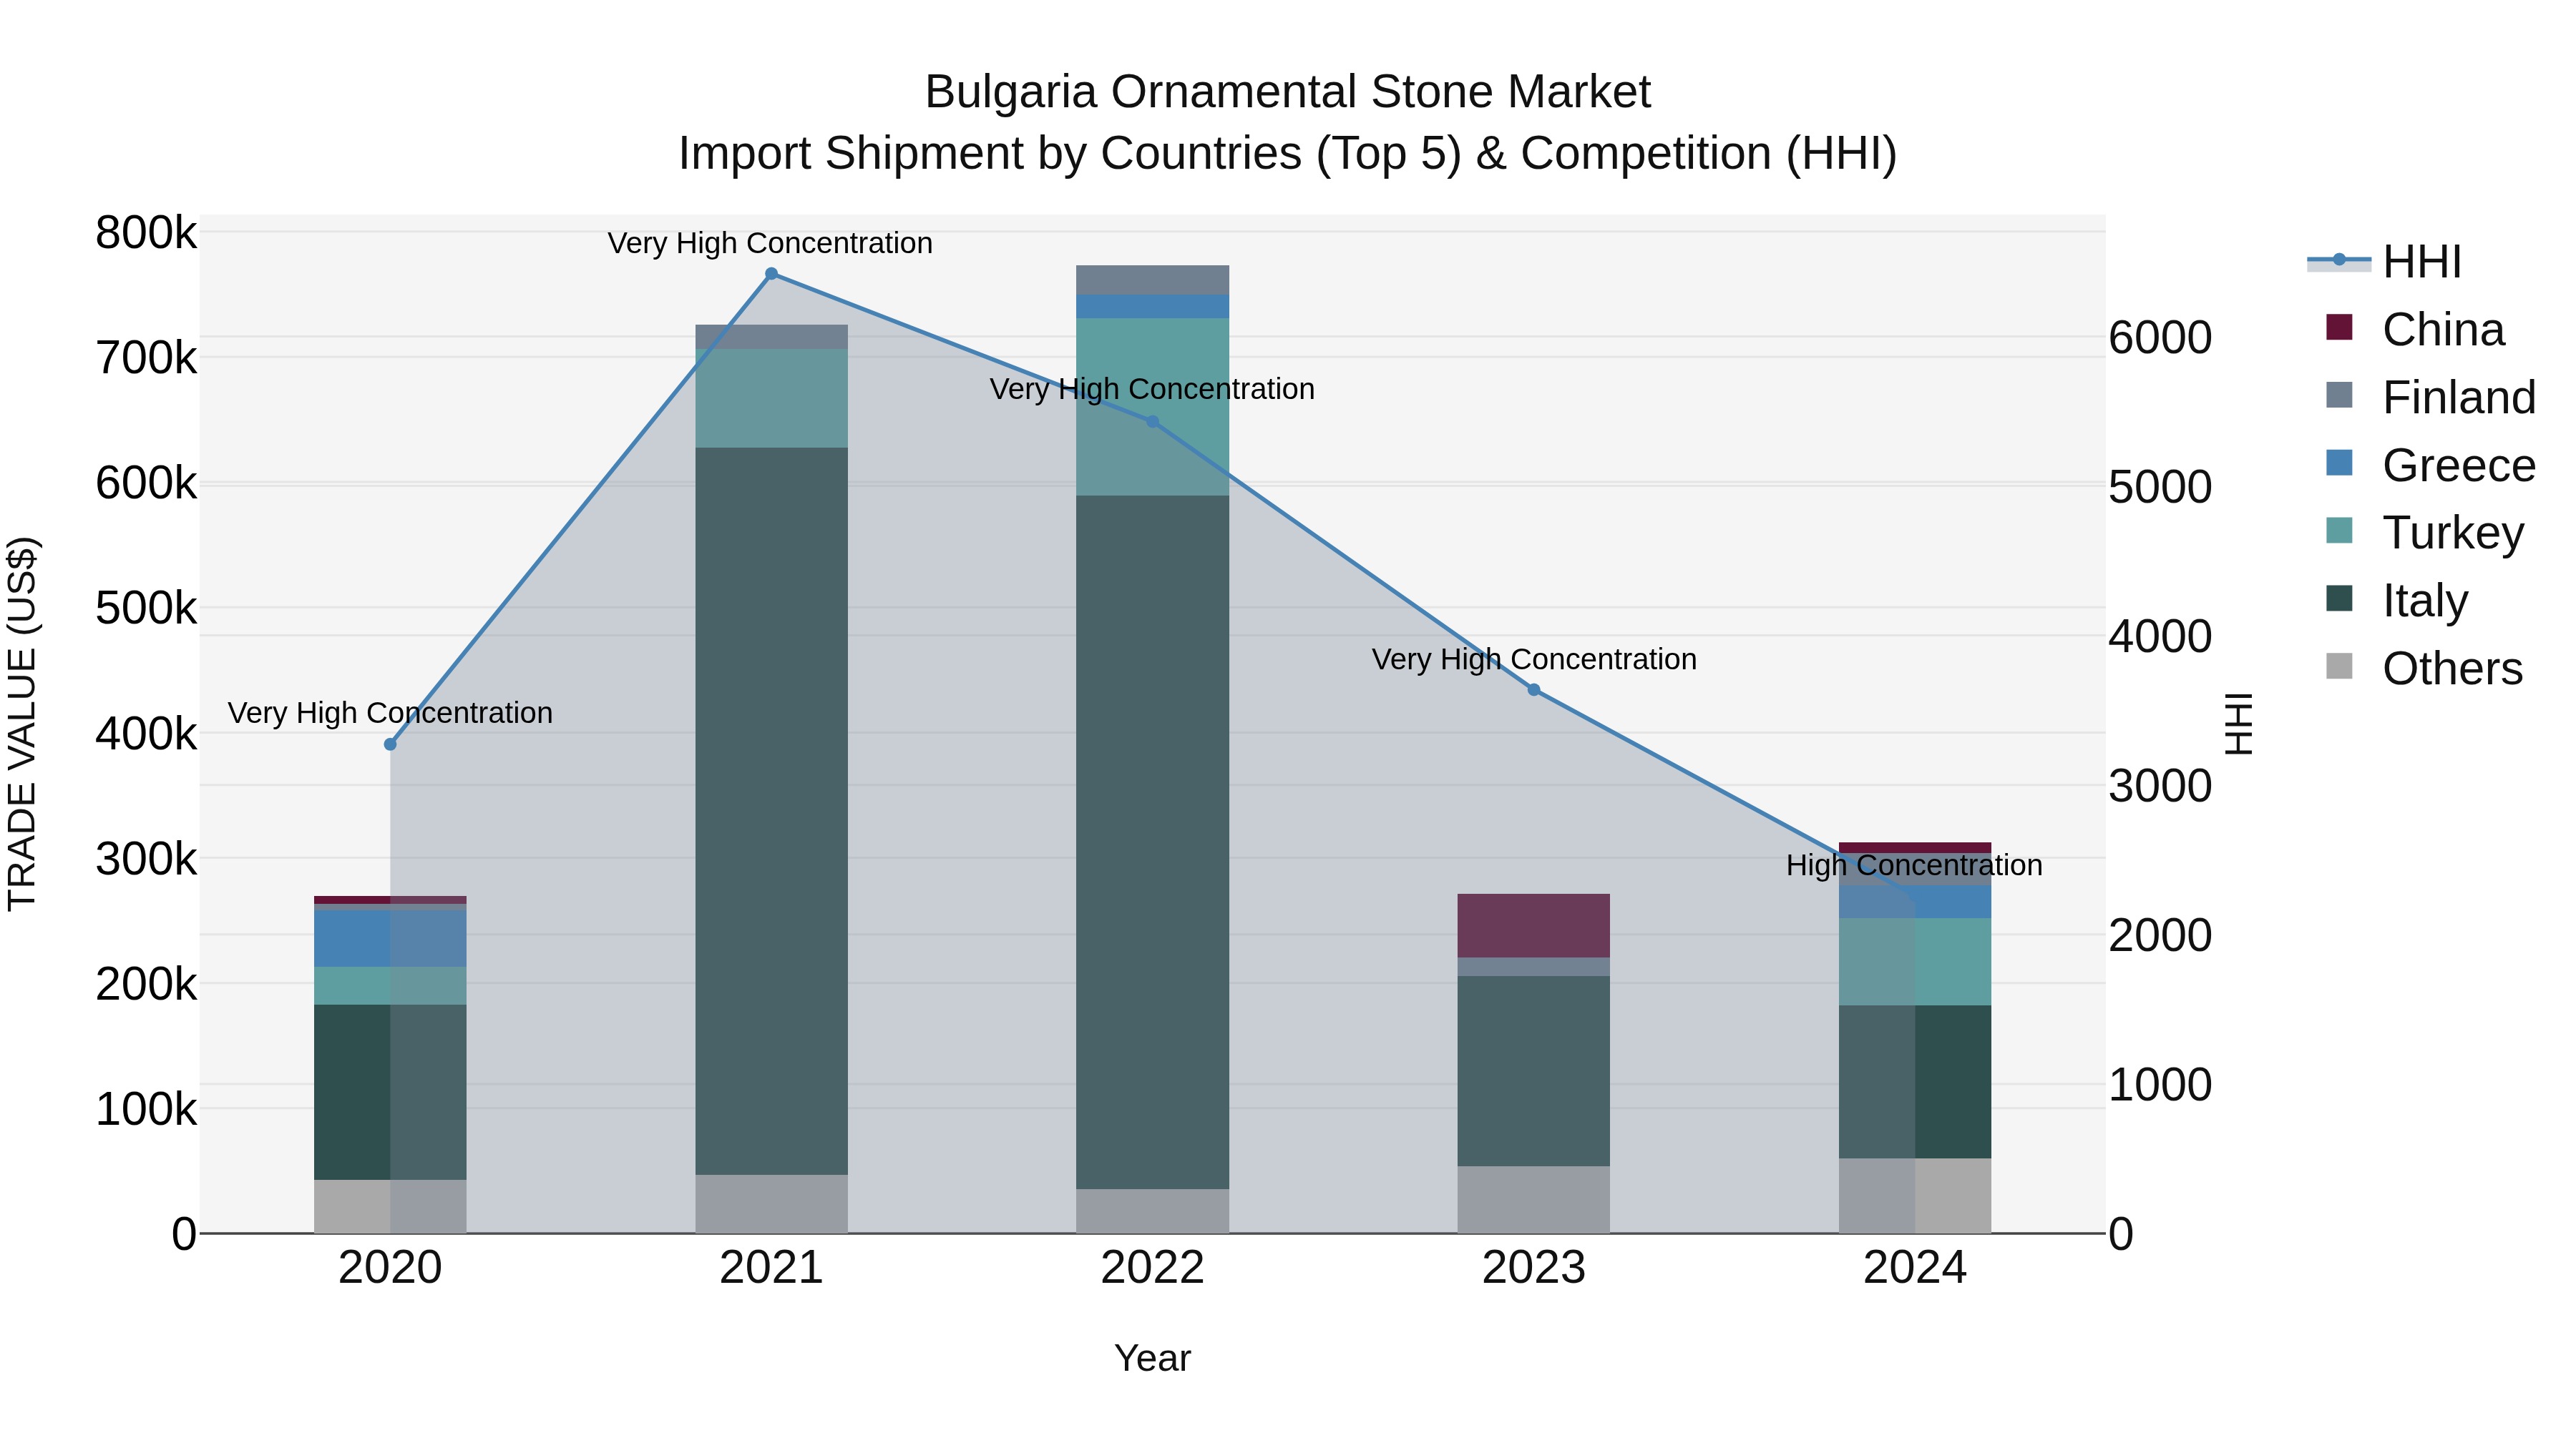Select the China segment of the 2023 bar
Viewport: 2576px width, 1448px height.
point(1534,926)
